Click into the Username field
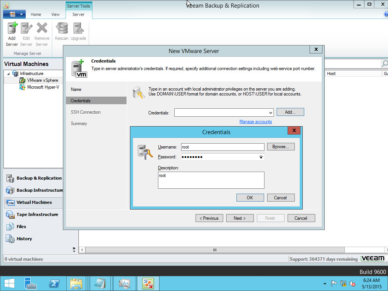This screenshot has width=388, height=291. click(222, 147)
